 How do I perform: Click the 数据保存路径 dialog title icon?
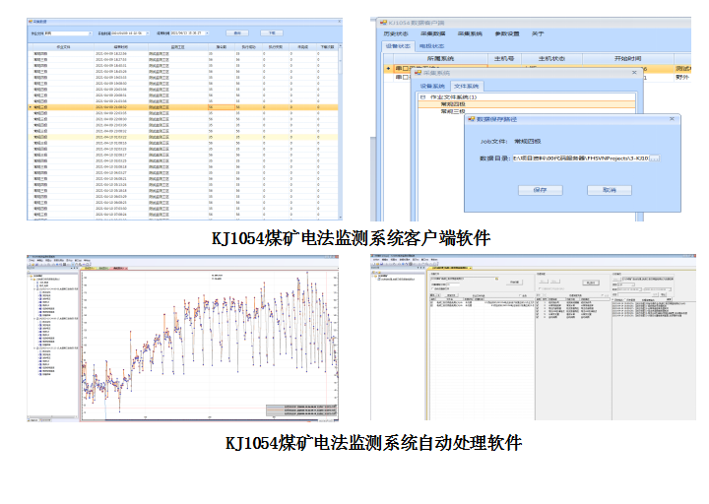pos(470,119)
